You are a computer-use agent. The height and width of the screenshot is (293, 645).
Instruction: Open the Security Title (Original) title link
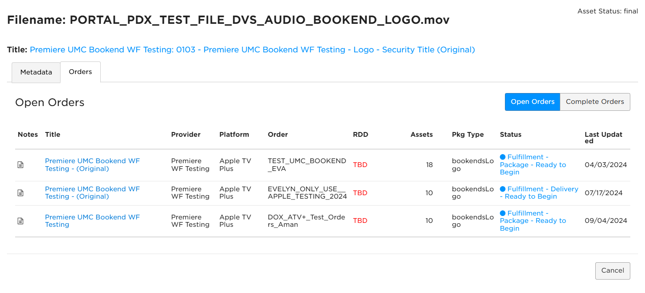coord(252,50)
